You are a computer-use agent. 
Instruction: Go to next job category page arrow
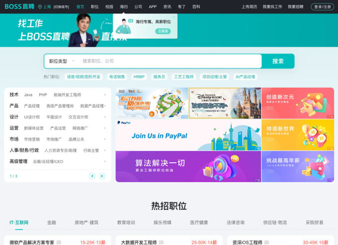pos(102,176)
